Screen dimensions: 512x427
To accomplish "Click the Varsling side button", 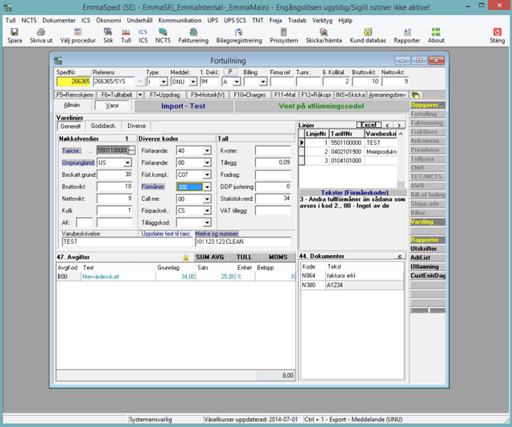I will point(427,222).
